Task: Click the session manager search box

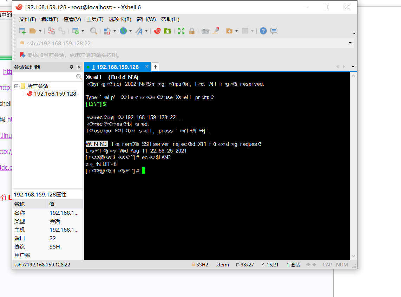Action: click(45, 77)
